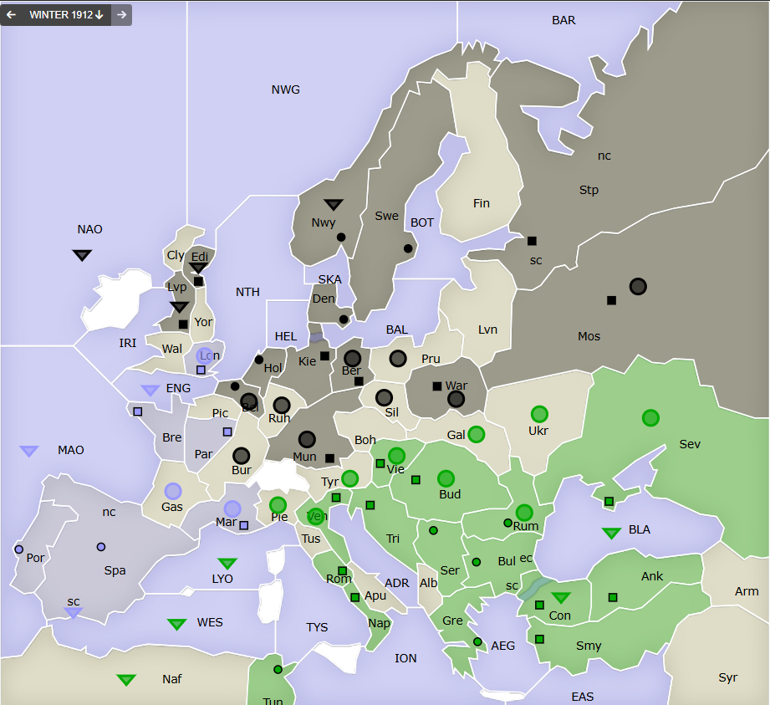Click the Brest supply center square

click(x=138, y=411)
